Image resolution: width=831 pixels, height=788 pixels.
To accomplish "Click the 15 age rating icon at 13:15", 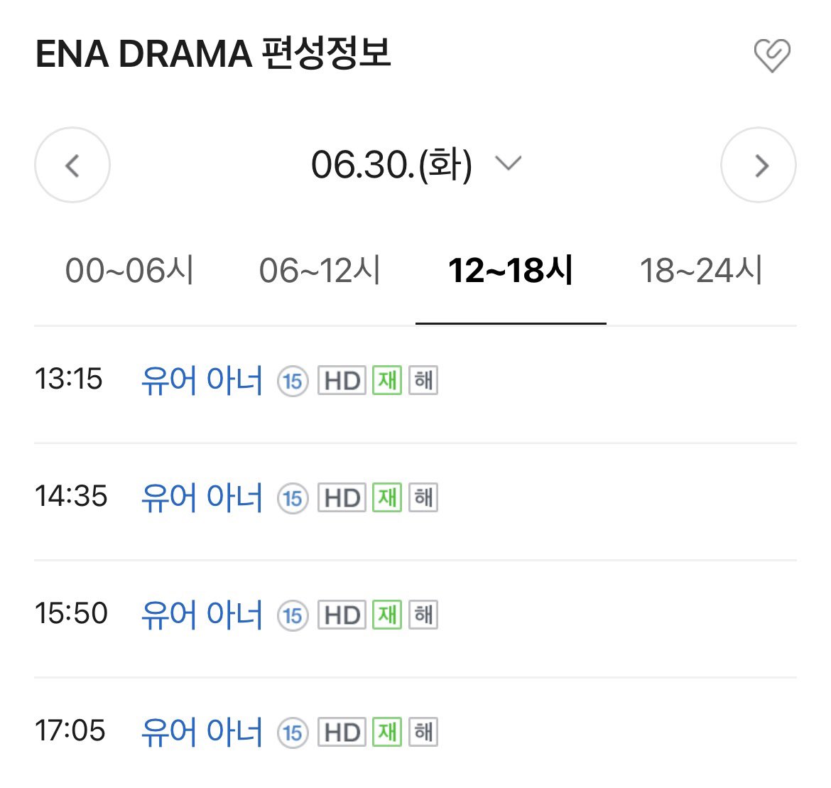I will (x=293, y=381).
